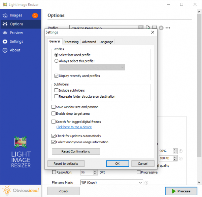
Task: Confirm settings with the OK button
Action: pyautogui.click(x=117, y=164)
